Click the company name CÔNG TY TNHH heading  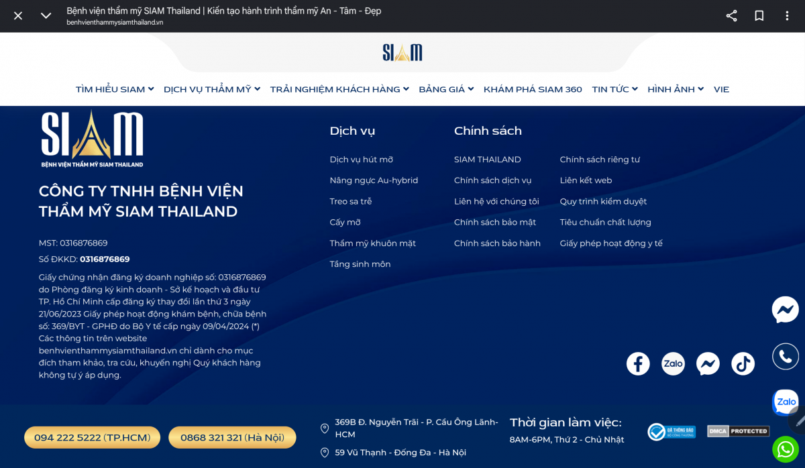coord(141,201)
